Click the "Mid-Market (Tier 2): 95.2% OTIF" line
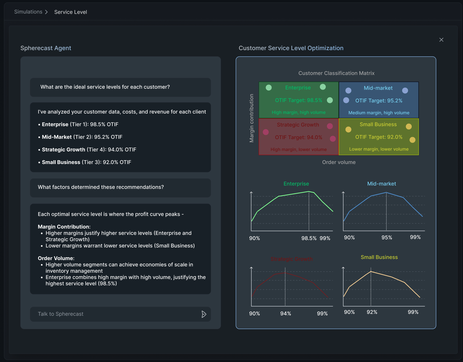The width and height of the screenshot is (463, 362). click(80, 137)
